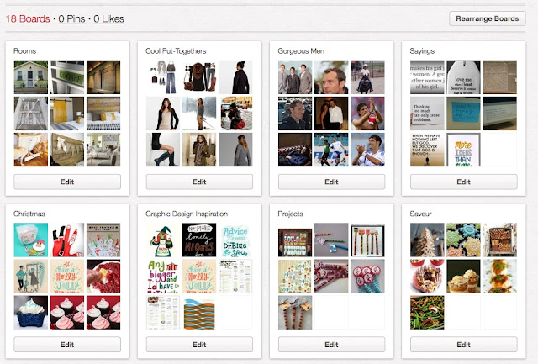Edit the Gorgeous Men board
Viewport: 538px width, 364px height.
331,182
